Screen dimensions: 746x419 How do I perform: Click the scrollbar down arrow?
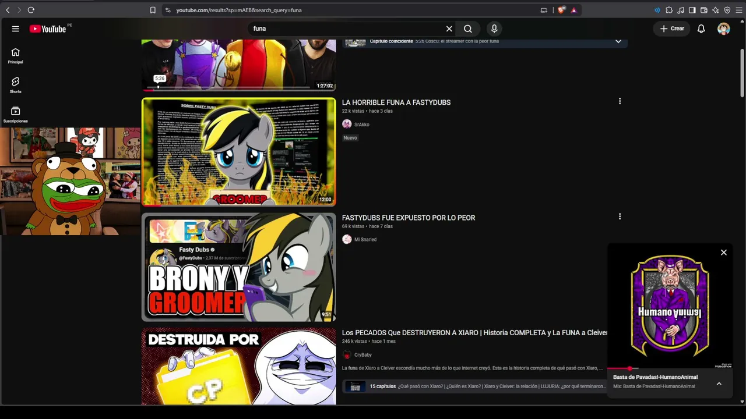[742, 402]
